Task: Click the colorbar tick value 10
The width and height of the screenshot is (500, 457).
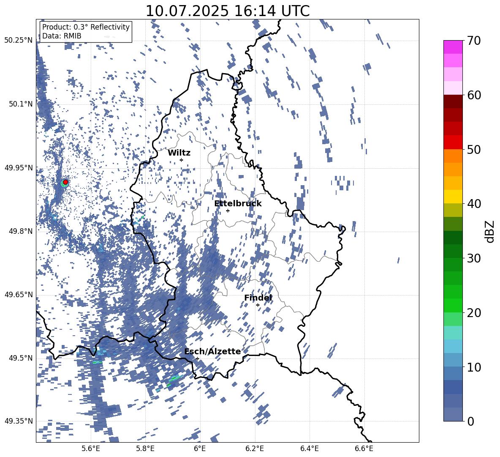Action: tap(474, 367)
